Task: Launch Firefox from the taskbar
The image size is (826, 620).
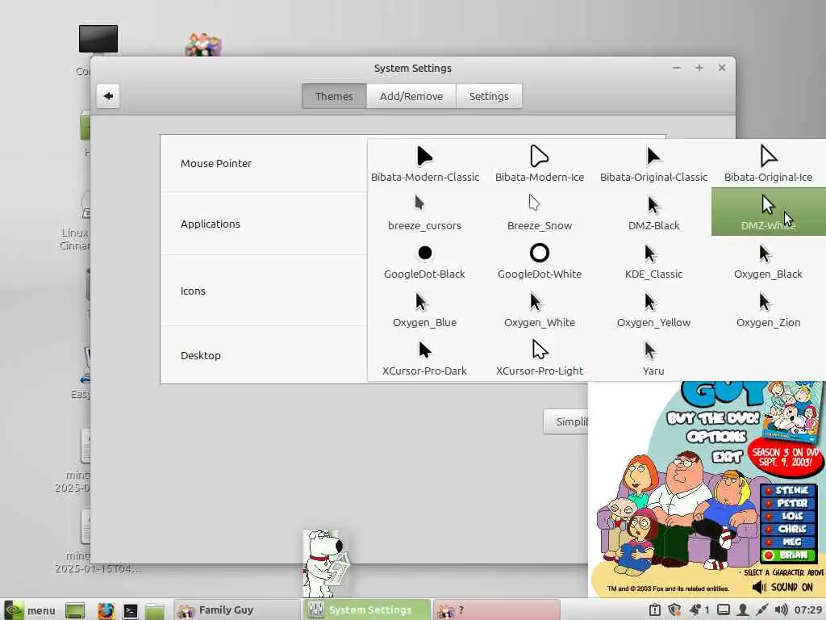Action: click(106, 610)
